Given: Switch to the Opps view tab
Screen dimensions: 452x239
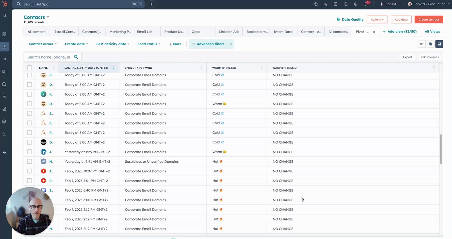Looking at the screenshot, I should click(201, 32).
